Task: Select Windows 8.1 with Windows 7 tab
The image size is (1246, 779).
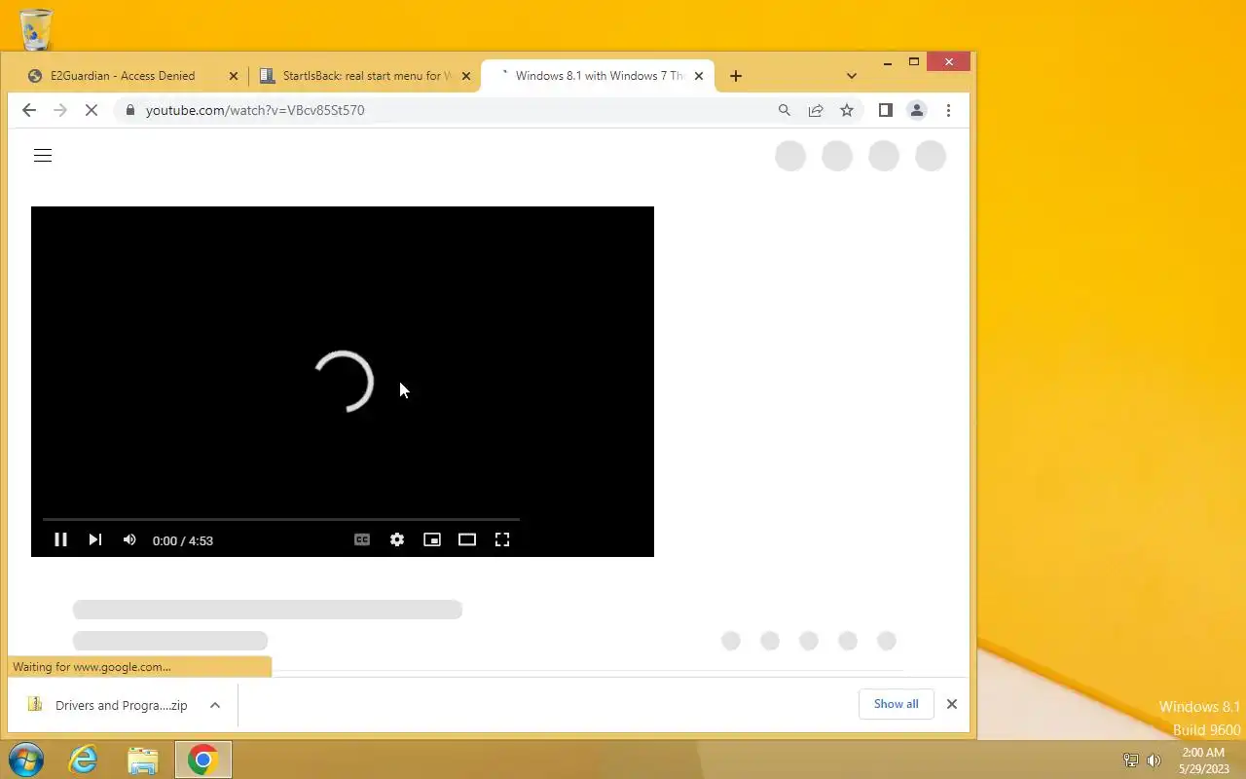Action: point(598,76)
